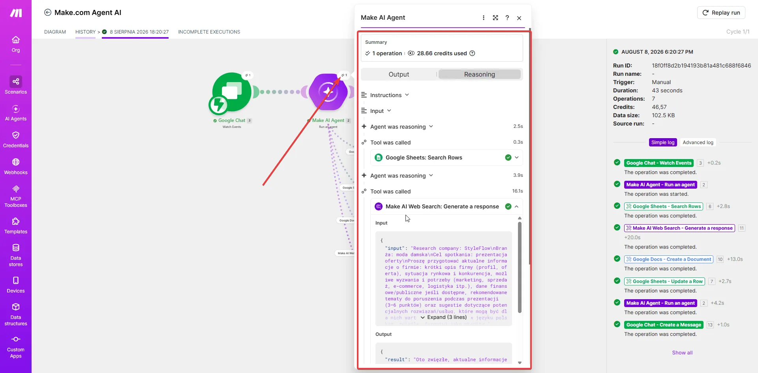Open MCP Toolboxes section

(x=16, y=196)
